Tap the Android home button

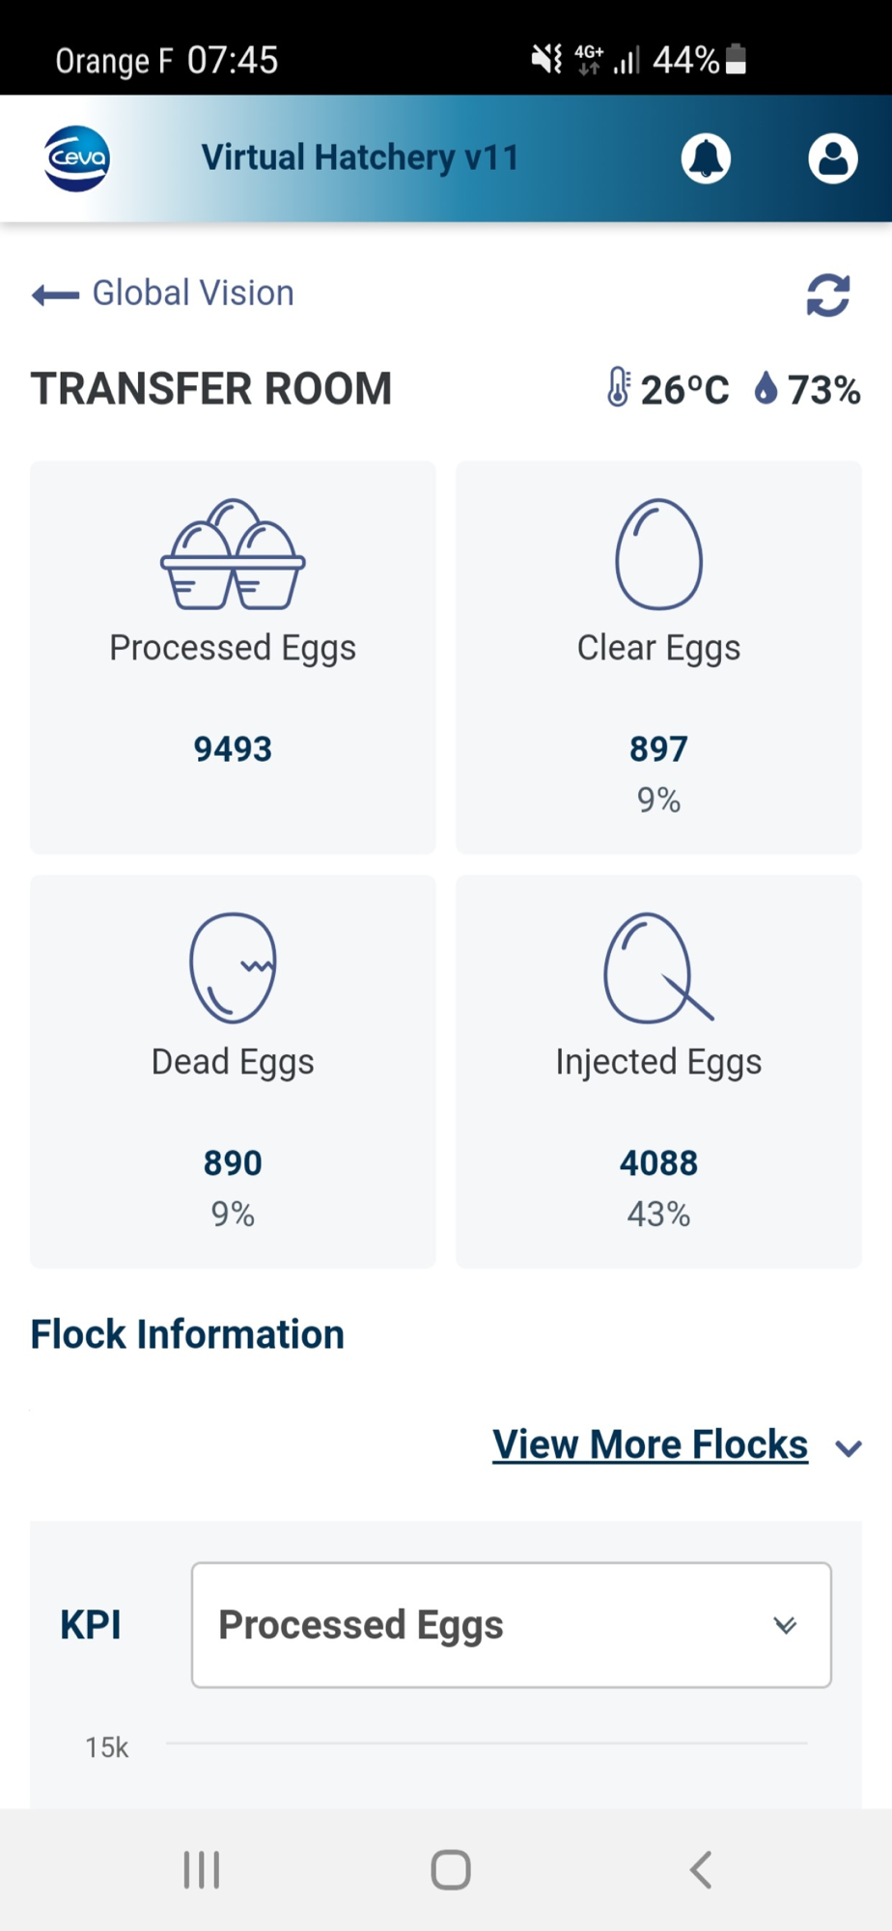[x=451, y=1870]
